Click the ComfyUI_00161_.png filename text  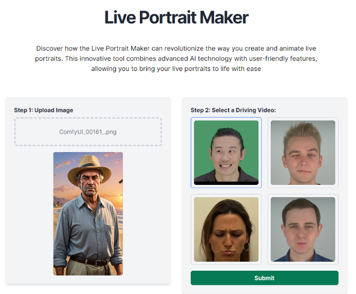click(x=88, y=132)
